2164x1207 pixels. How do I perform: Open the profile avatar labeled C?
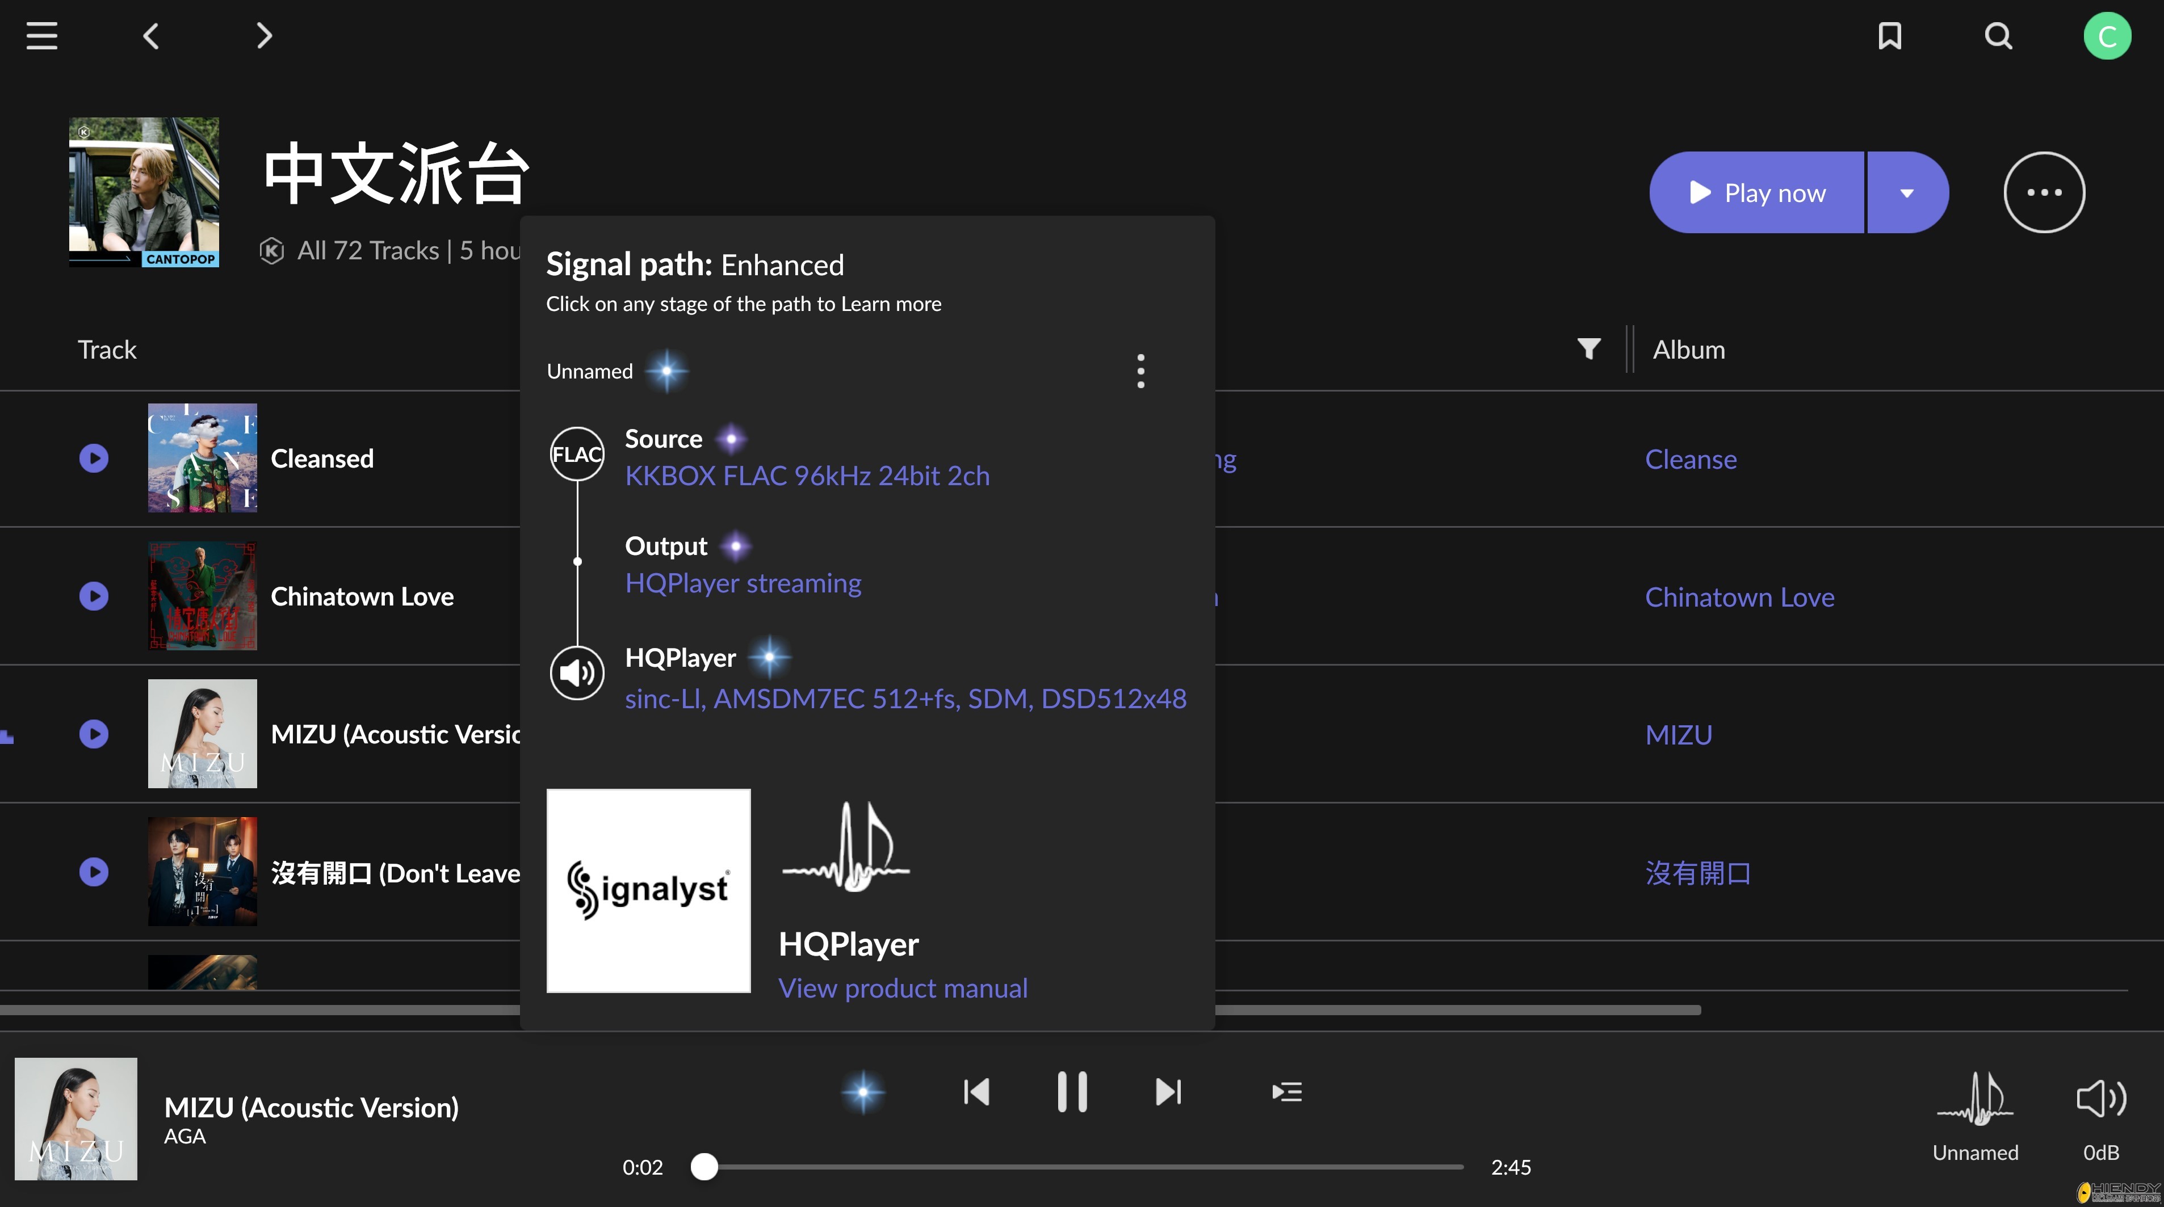tap(2107, 35)
